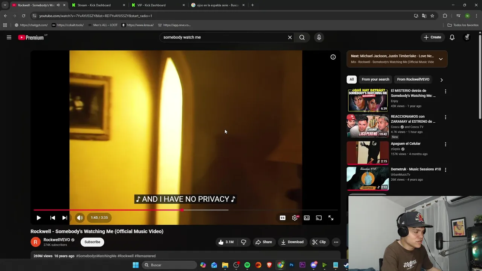This screenshot has height=271, width=482.
Task: Toggle closed captions CC
Action: (x=282, y=218)
